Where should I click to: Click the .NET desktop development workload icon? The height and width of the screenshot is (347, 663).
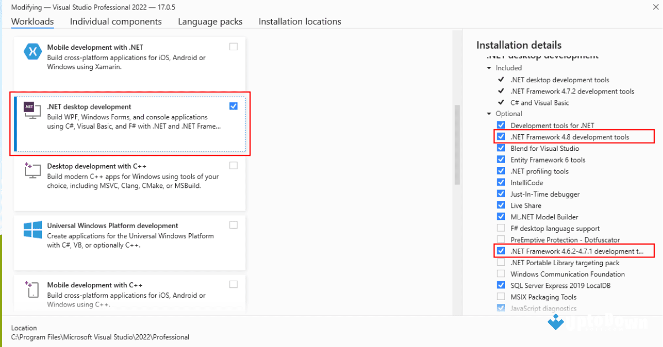click(x=33, y=111)
